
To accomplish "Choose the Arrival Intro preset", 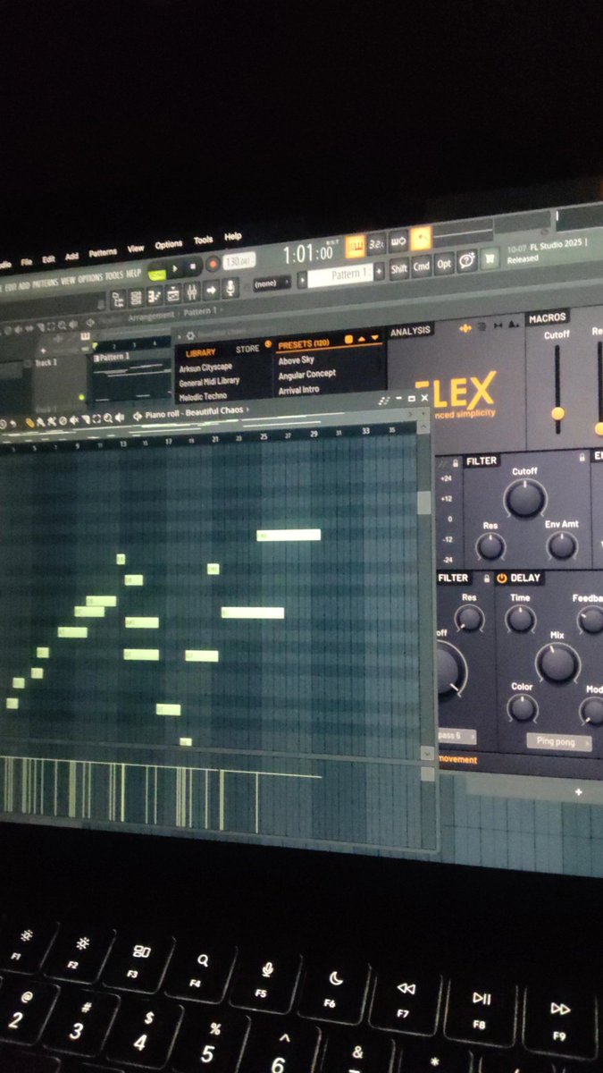I will [x=298, y=390].
